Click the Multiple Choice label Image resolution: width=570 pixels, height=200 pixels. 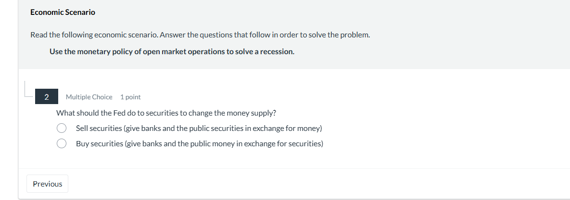pyautogui.click(x=89, y=97)
